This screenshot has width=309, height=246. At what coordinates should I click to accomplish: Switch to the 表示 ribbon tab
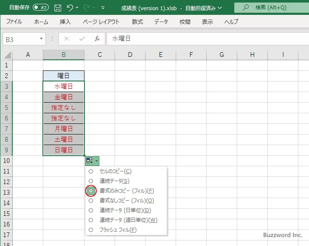click(207, 22)
